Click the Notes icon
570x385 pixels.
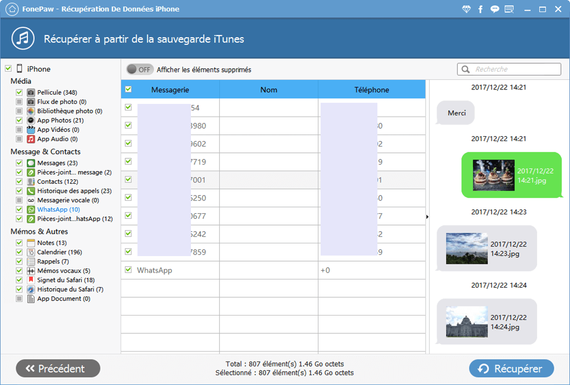(x=31, y=243)
